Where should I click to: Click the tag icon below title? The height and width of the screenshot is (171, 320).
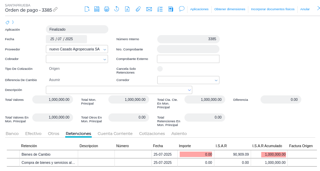7,22
